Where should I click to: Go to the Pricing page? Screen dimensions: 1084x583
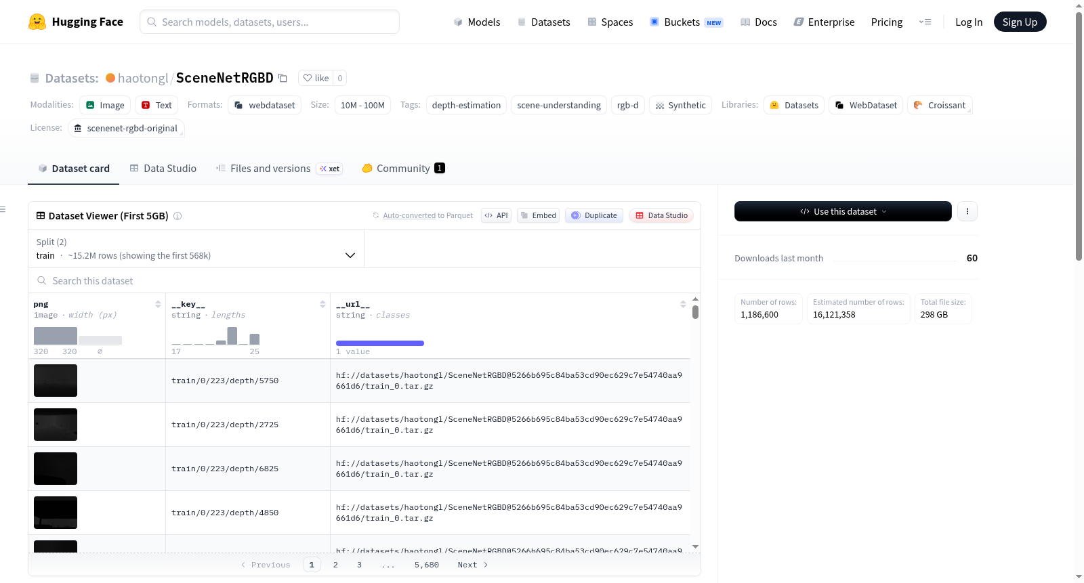[887, 22]
